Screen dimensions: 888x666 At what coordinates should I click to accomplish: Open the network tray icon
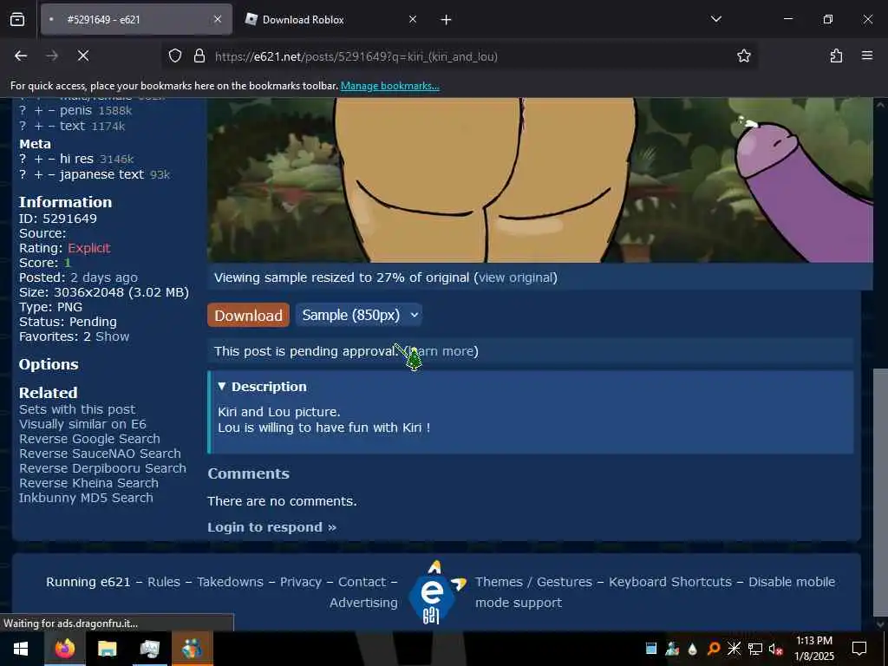pos(755,649)
